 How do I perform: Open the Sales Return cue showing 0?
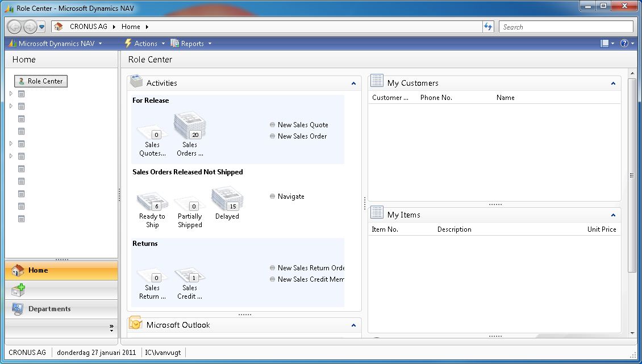pos(152,284)
